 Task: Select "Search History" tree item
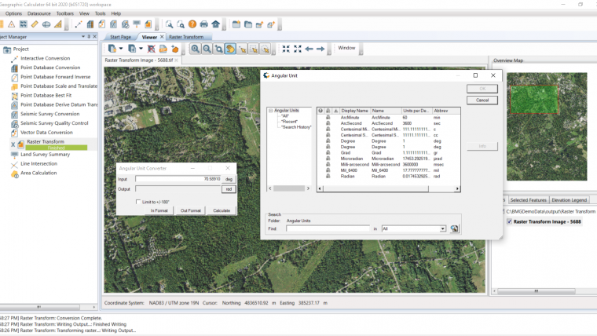point(296,127)
